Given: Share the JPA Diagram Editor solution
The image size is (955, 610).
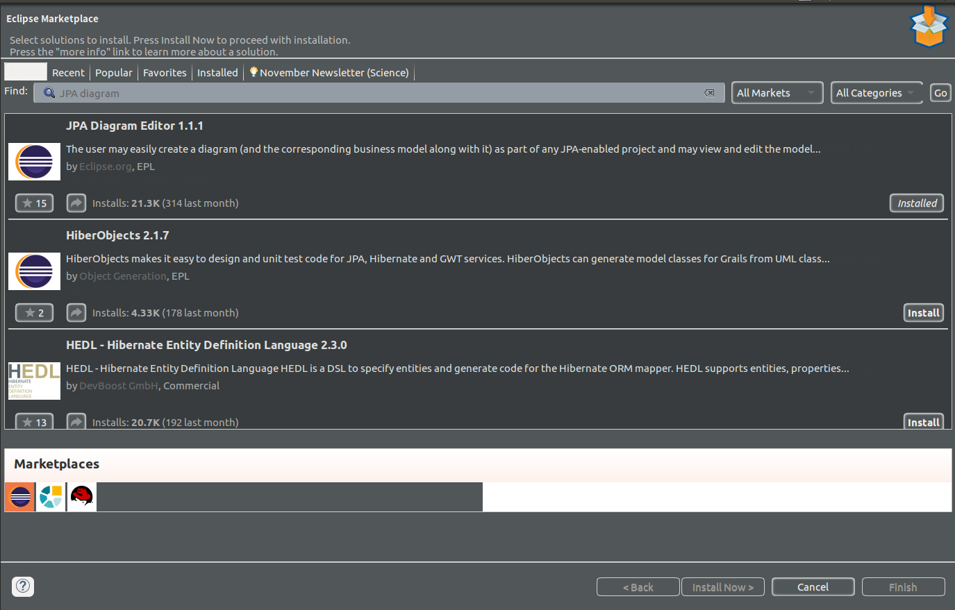Looking at the screenshot, I should (x=76, y=203).
